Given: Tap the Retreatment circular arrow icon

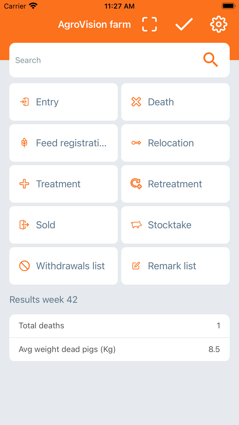Looking at the screenshot, I should (136, 184).
